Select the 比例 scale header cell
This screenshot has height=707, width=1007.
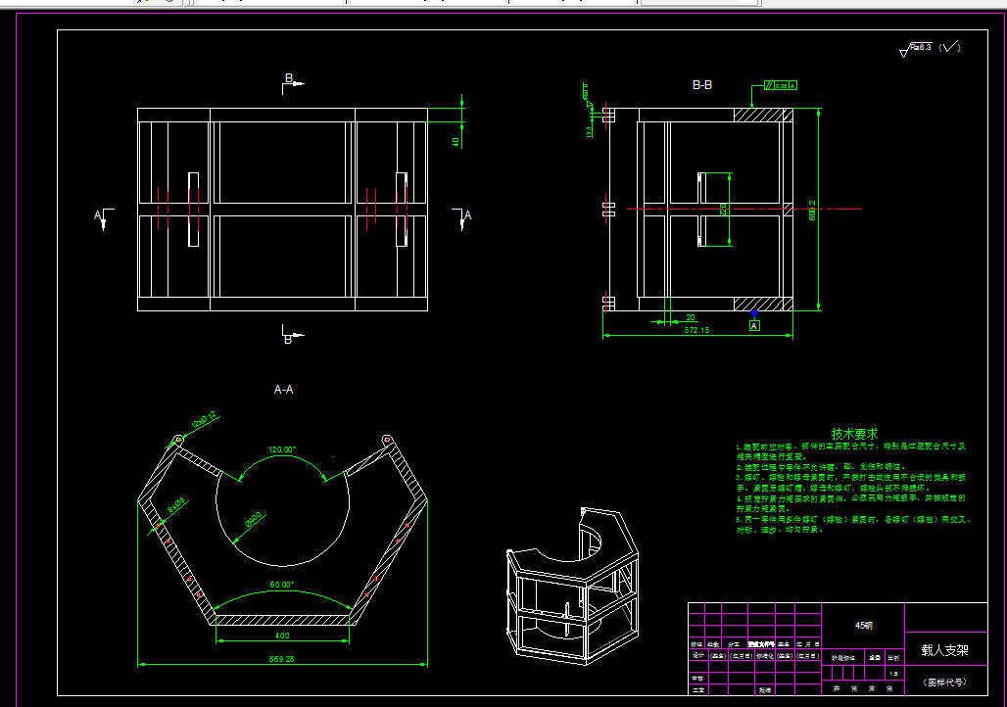(x=893, y=658)
